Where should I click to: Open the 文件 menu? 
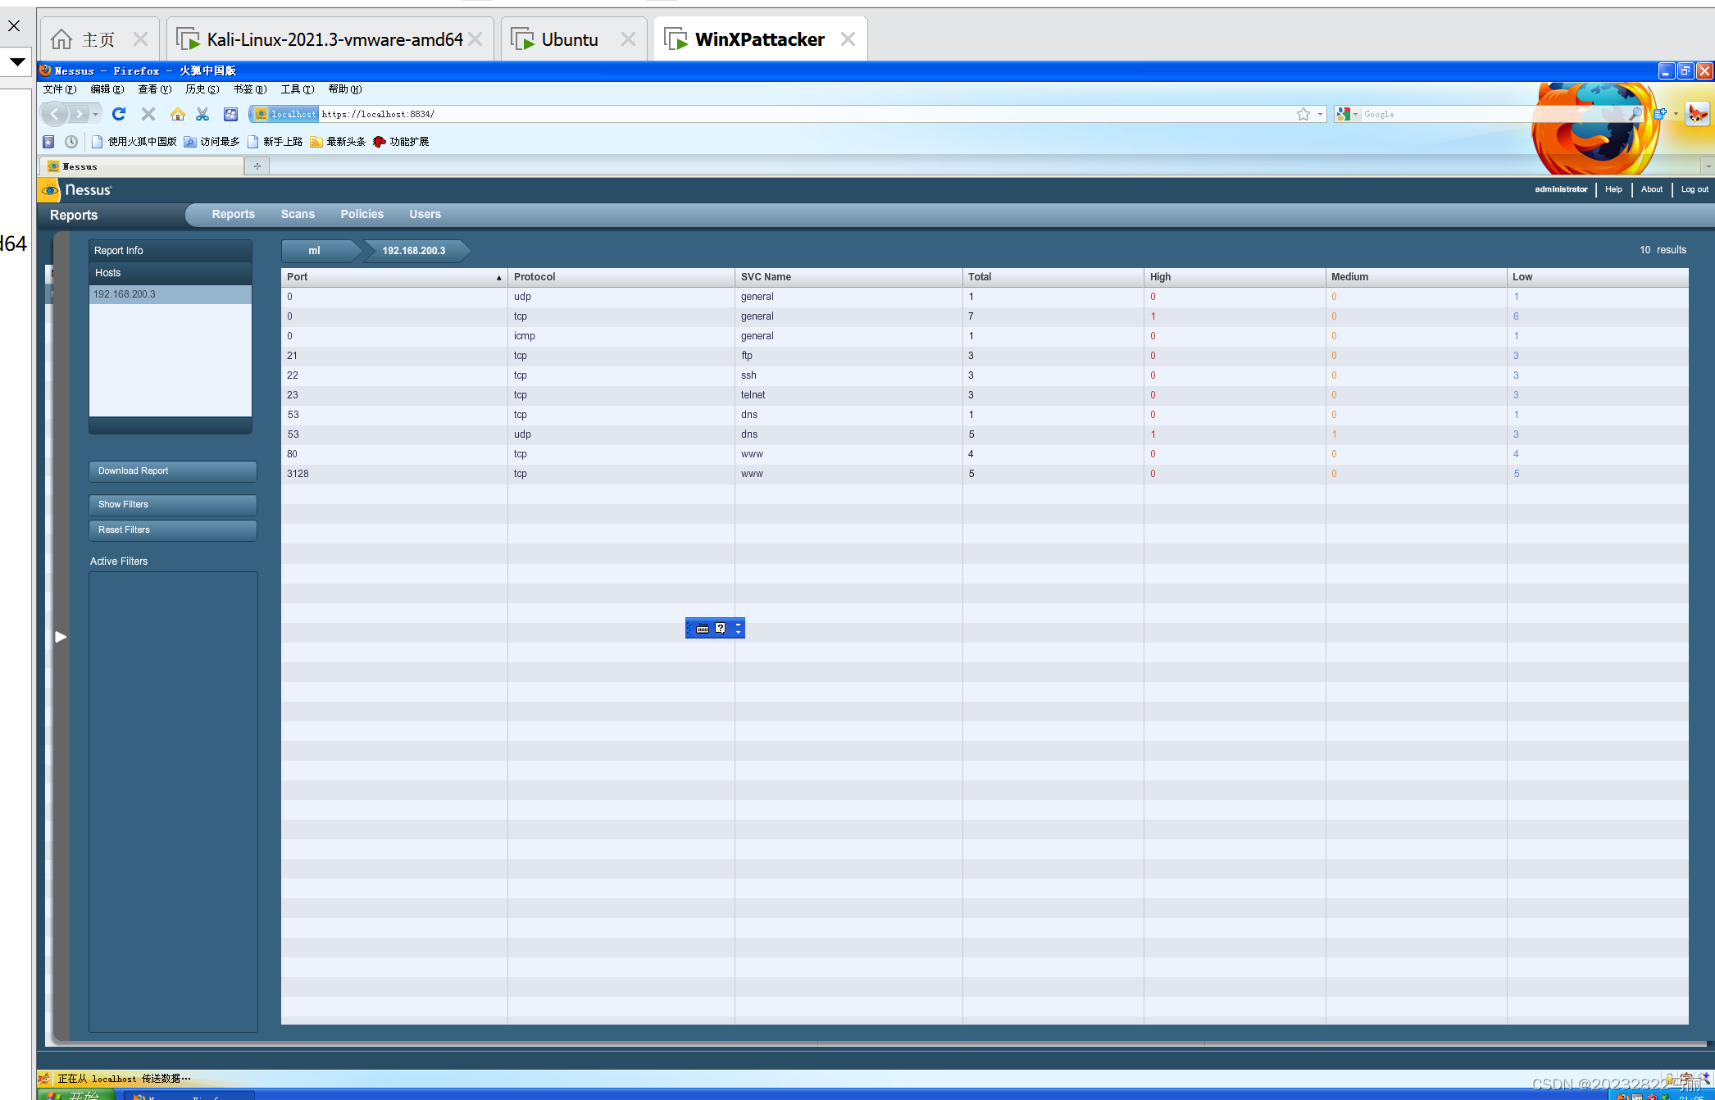pyautogui.click(x=59, y=89)
